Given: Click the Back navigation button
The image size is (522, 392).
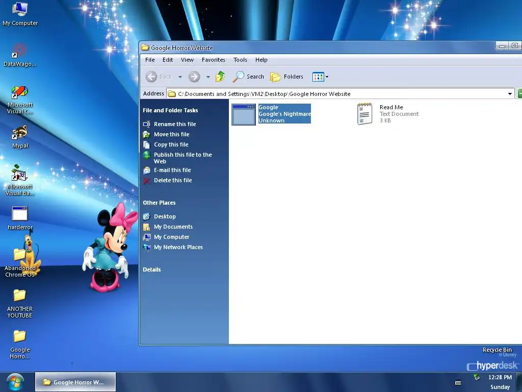Looking at the screenshot, I should (159, 77).
